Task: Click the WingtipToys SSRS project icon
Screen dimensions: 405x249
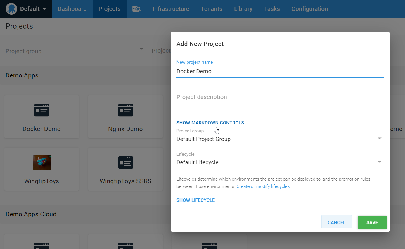Action: pyautogui.click(x=125, y=162)
